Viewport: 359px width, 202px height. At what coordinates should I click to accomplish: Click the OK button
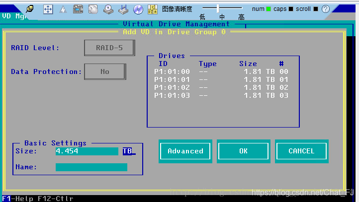243,151
